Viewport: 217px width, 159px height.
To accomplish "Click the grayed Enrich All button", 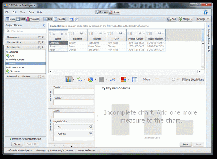I will pyautogui.click(x=31, y=144).
